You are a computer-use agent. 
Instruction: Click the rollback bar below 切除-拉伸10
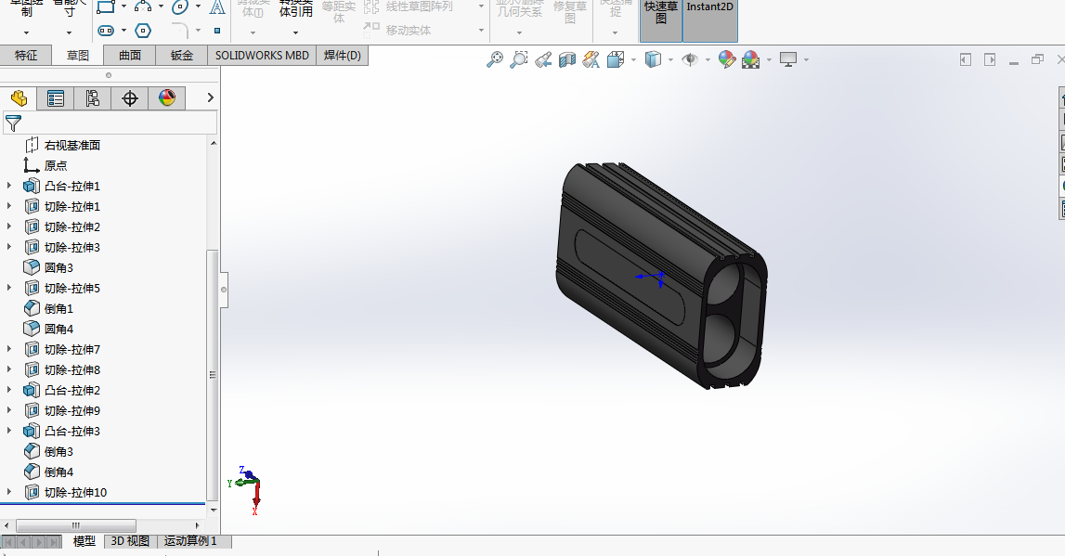(x=102, y=504)
